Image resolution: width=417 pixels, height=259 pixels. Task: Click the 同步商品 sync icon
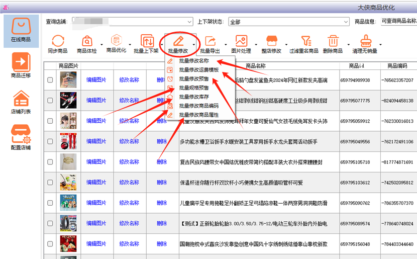pyautogui.click(x=58, y=41)
